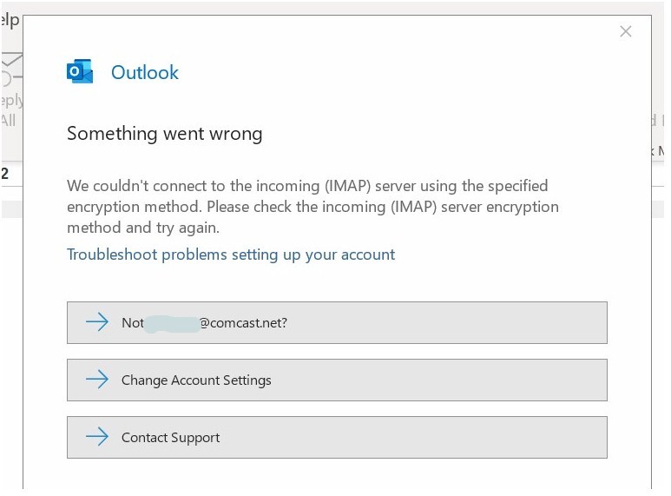Click the "@comcast.net?" text

click(244, 323)
